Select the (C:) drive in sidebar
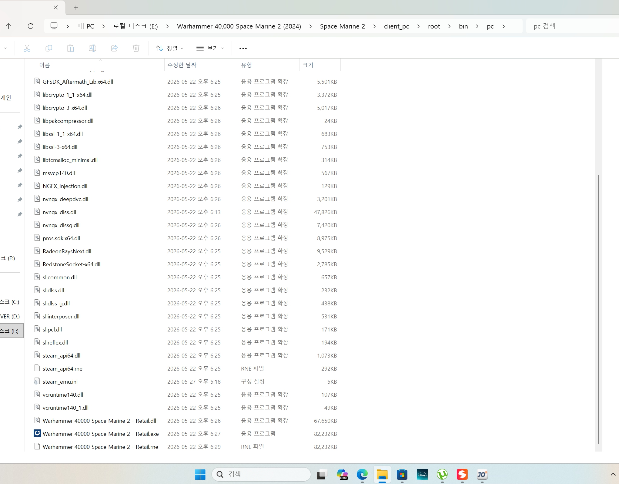The width and height of the screenshot is (619, 484). point(10,302)
